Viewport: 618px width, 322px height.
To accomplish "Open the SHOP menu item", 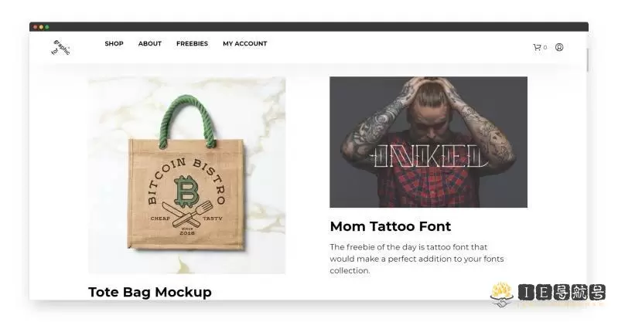I will click(x=114, y=43).
